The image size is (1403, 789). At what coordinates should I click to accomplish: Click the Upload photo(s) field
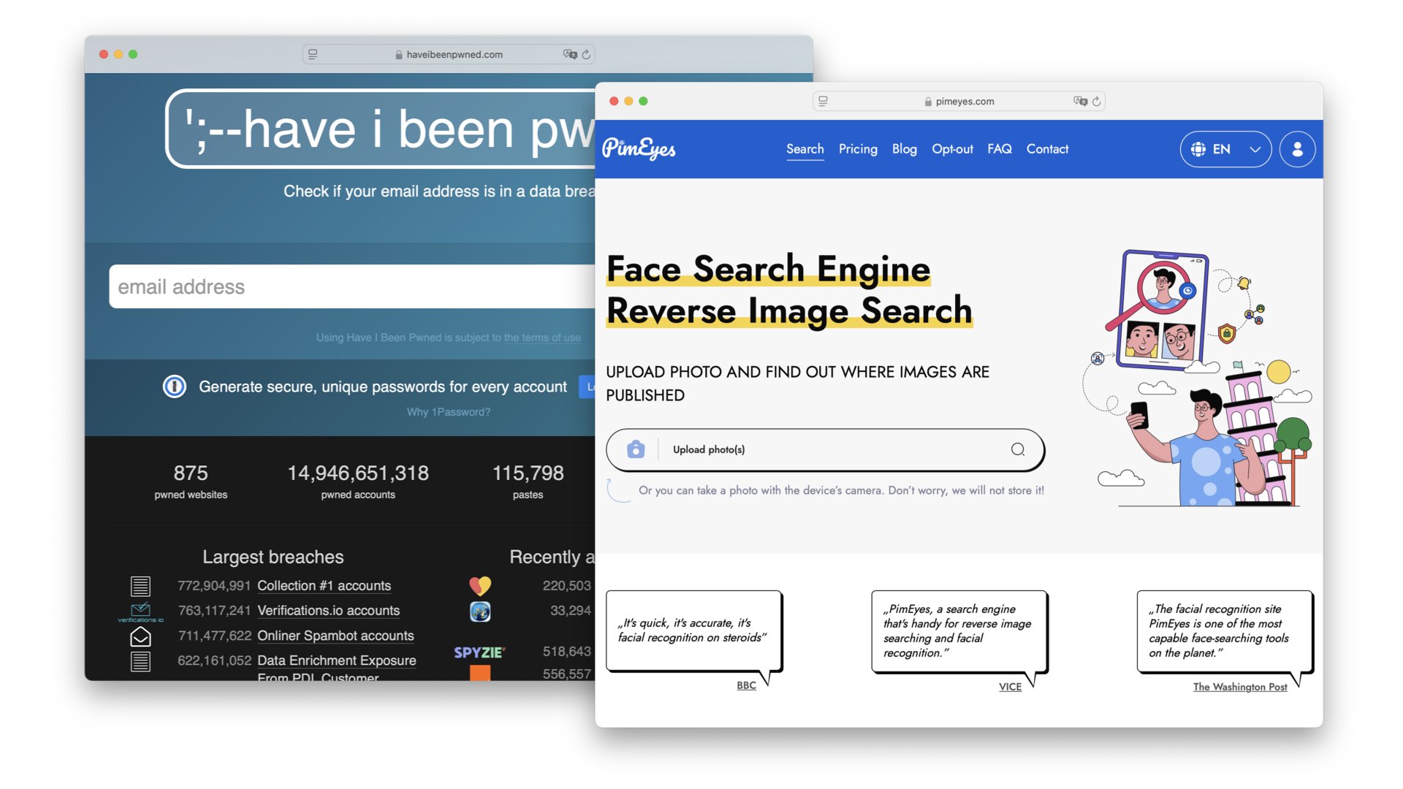point(825,449)
